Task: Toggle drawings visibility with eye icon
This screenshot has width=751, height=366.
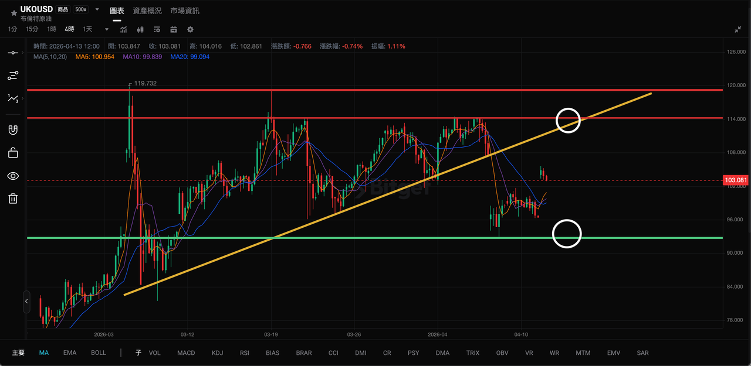Action: (x=13, y=176)
